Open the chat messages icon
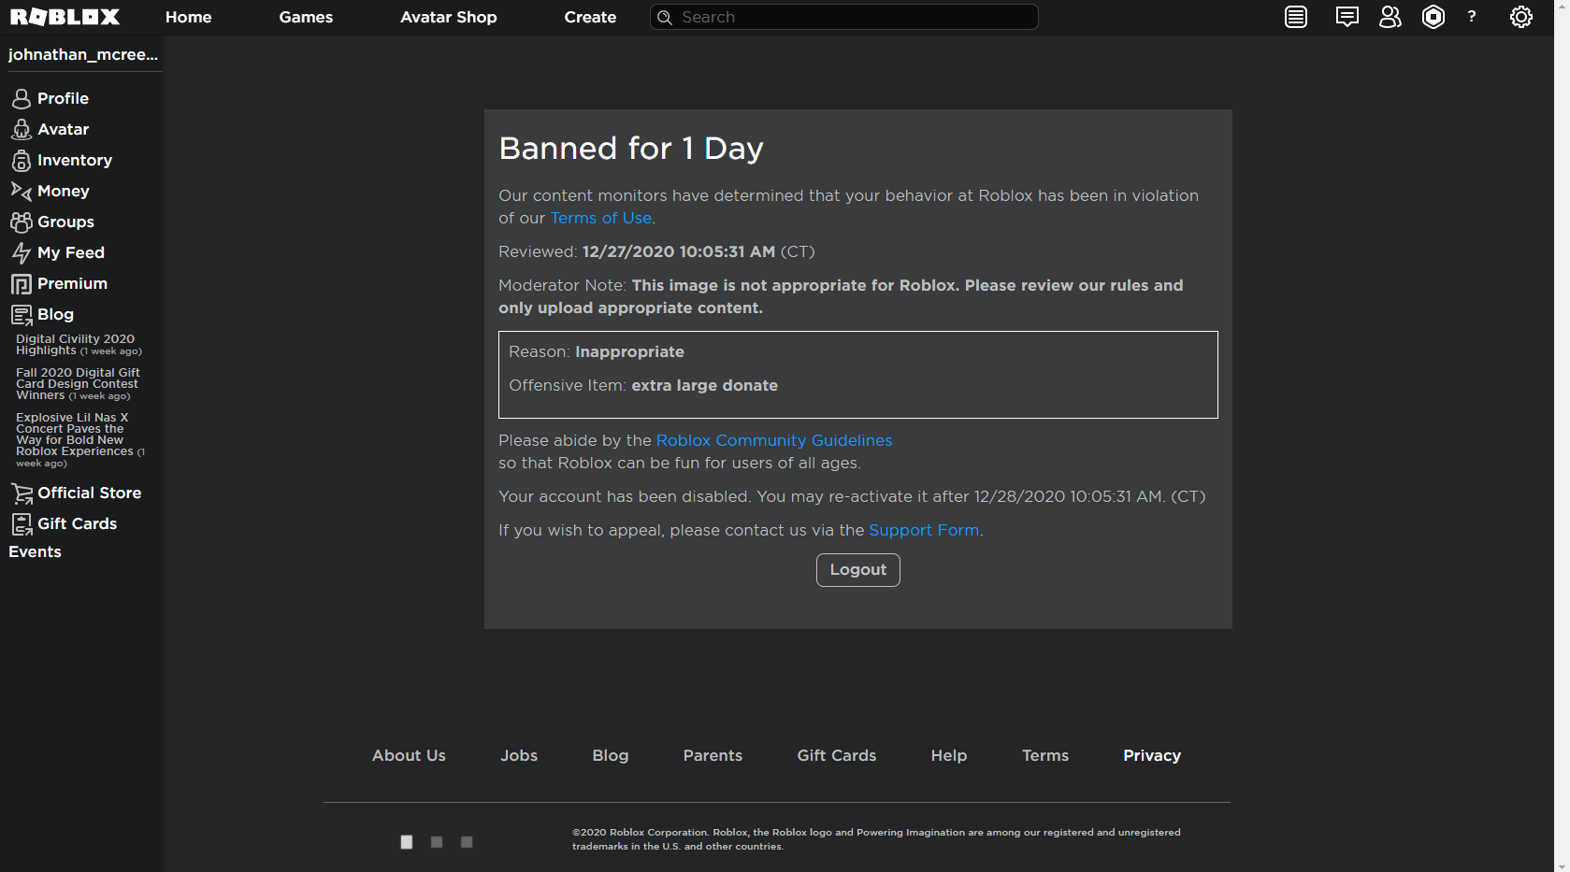This screenshot has height=872, width=1570. [1347, 17]
